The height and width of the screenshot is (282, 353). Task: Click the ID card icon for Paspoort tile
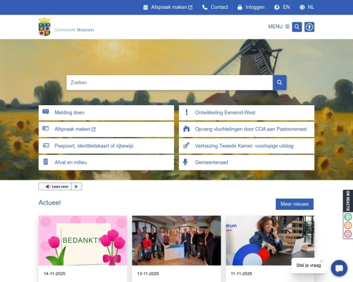point(46,145)
